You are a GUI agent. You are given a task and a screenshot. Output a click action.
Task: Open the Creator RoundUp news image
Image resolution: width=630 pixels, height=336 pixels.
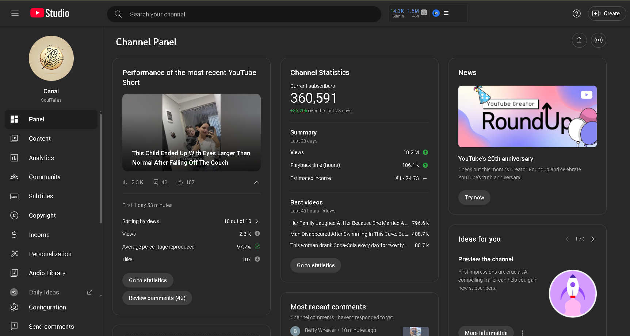[527, 116]
